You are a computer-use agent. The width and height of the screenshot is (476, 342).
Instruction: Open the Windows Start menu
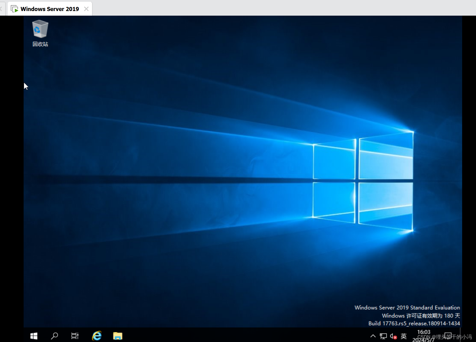click(34, 336)
